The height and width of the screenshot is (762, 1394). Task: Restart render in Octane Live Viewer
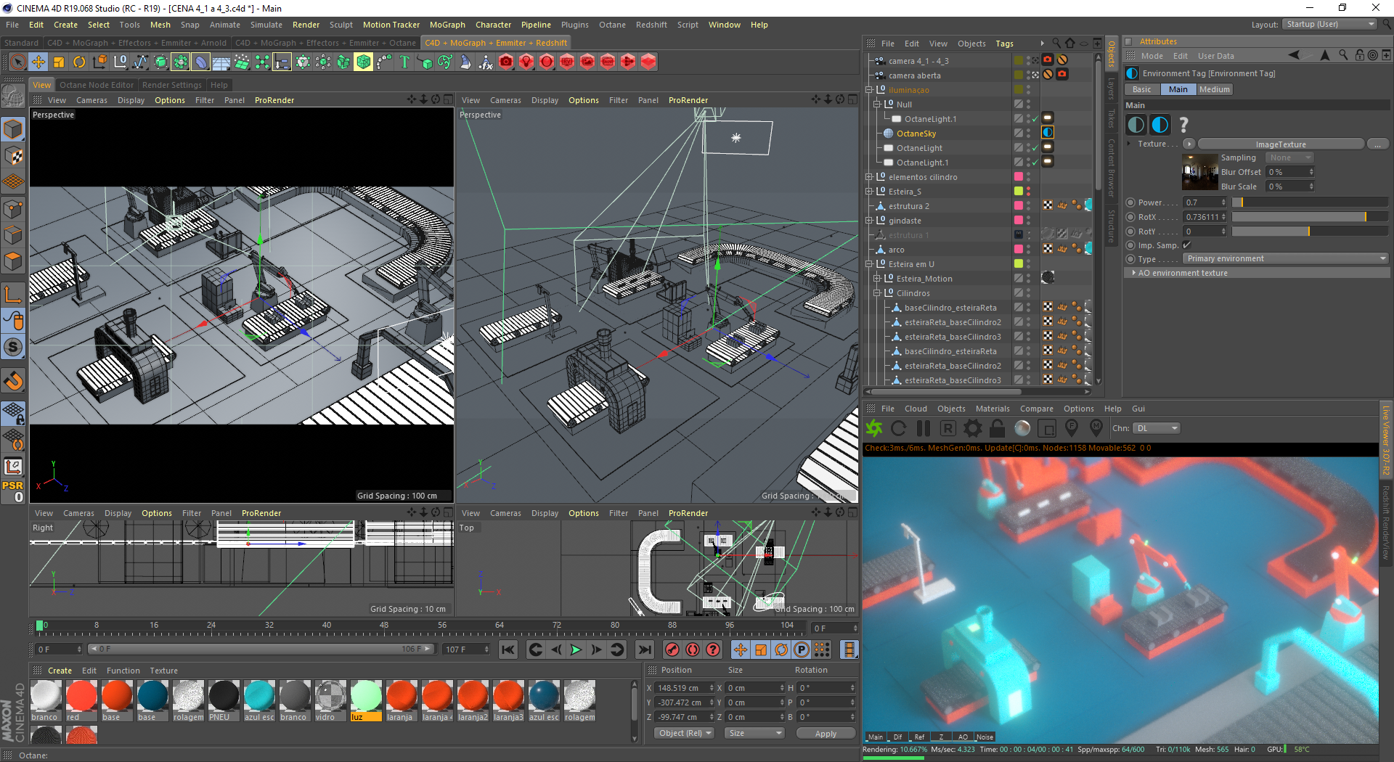pyautogui.click(x=898, y=428)
